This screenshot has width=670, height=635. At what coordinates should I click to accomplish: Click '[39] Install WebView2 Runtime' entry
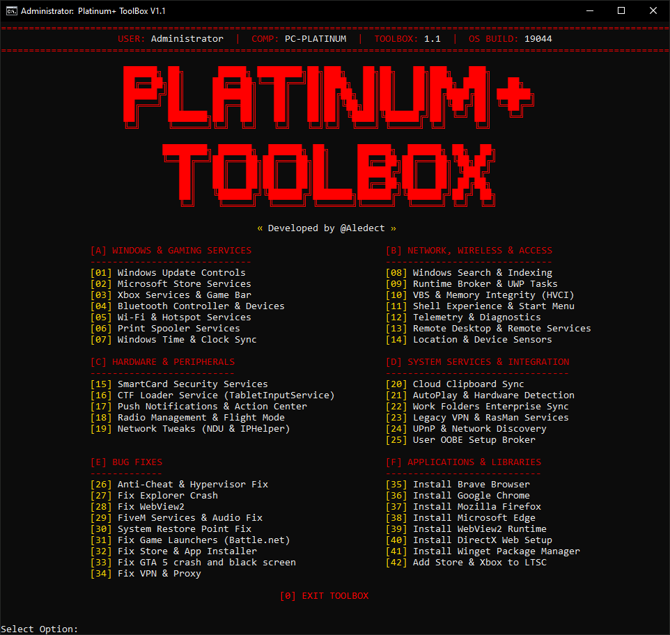(466, 528)
